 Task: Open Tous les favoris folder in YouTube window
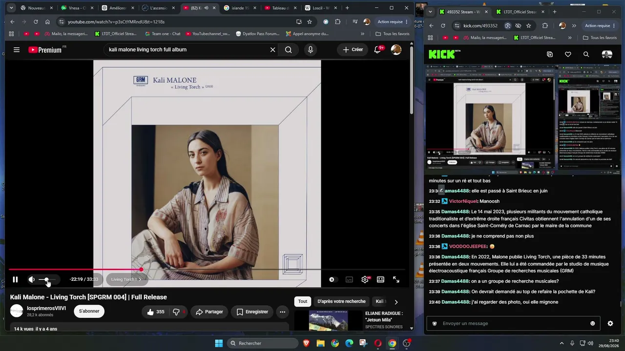pyautogui.click(x=393, y=34)
